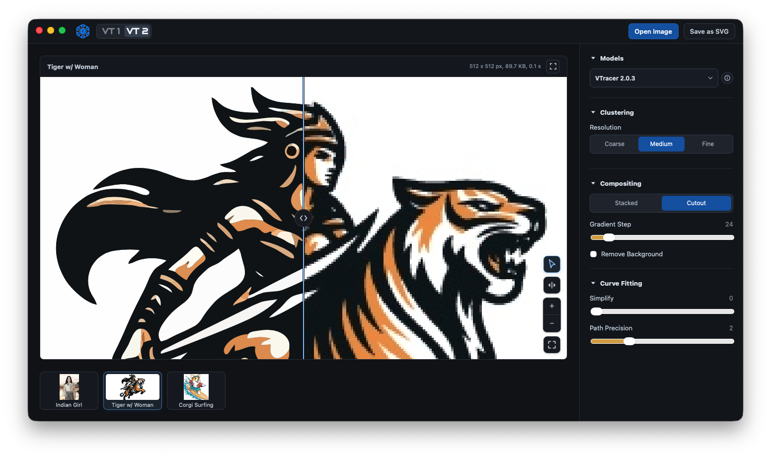Screen dimensions: 771x458
Task: Zoom out with the minus button
Action: [551, 323]
